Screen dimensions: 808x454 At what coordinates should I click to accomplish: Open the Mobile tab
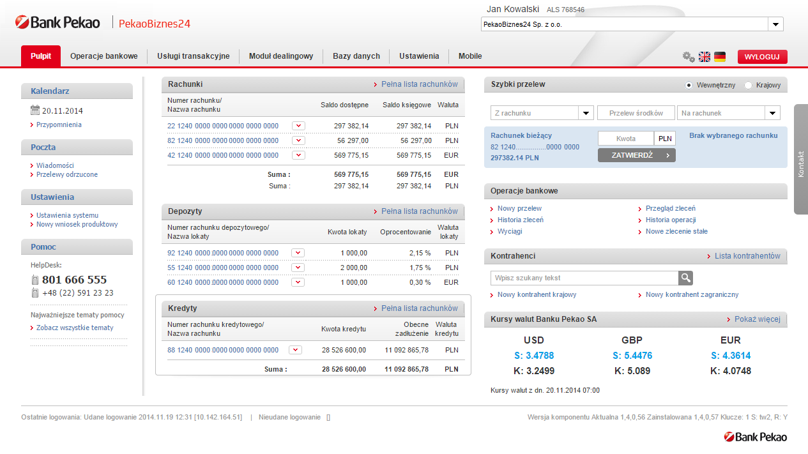470,56
